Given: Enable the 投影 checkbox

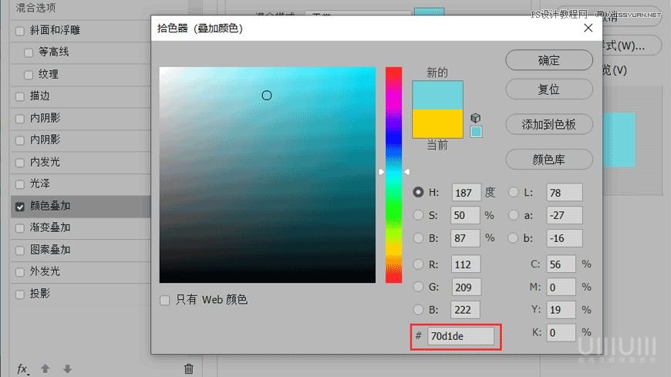Looking at the screenshot, I should pyautogui.click(x=20, y=295).
